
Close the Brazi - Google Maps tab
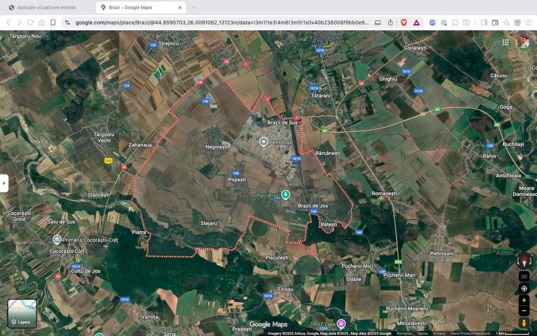point(180,8)
